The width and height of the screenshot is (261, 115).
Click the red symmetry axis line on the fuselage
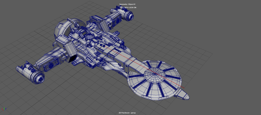[145, 67]
